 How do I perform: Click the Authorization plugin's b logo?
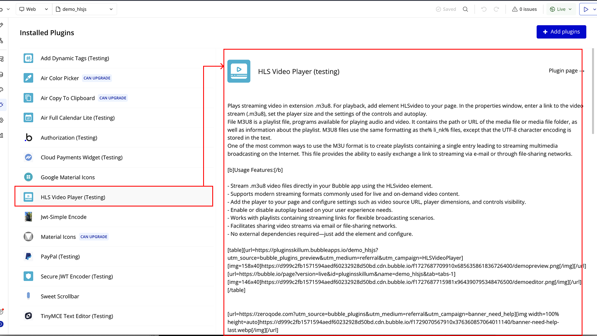(x=28, y=138)
